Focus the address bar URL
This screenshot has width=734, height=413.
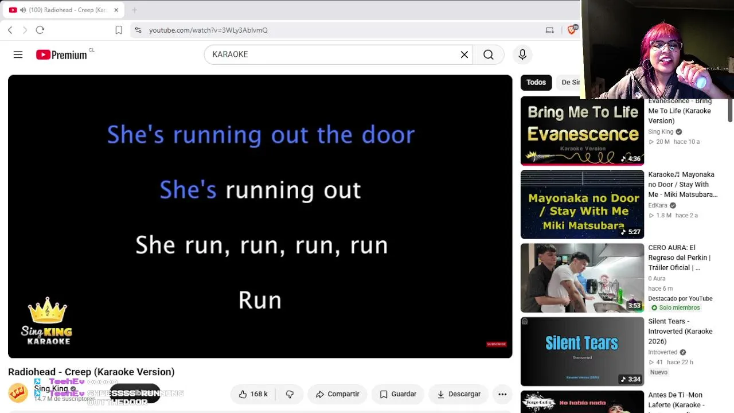click(208, 30)
